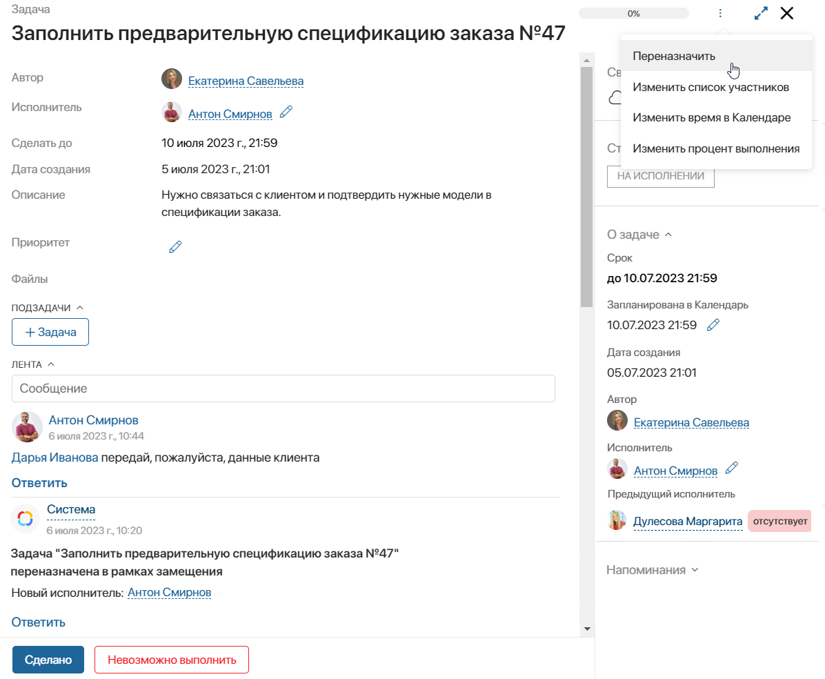The image size is (825, 679).
Task: Open the Система author link
Action: [x=71, y=509]
